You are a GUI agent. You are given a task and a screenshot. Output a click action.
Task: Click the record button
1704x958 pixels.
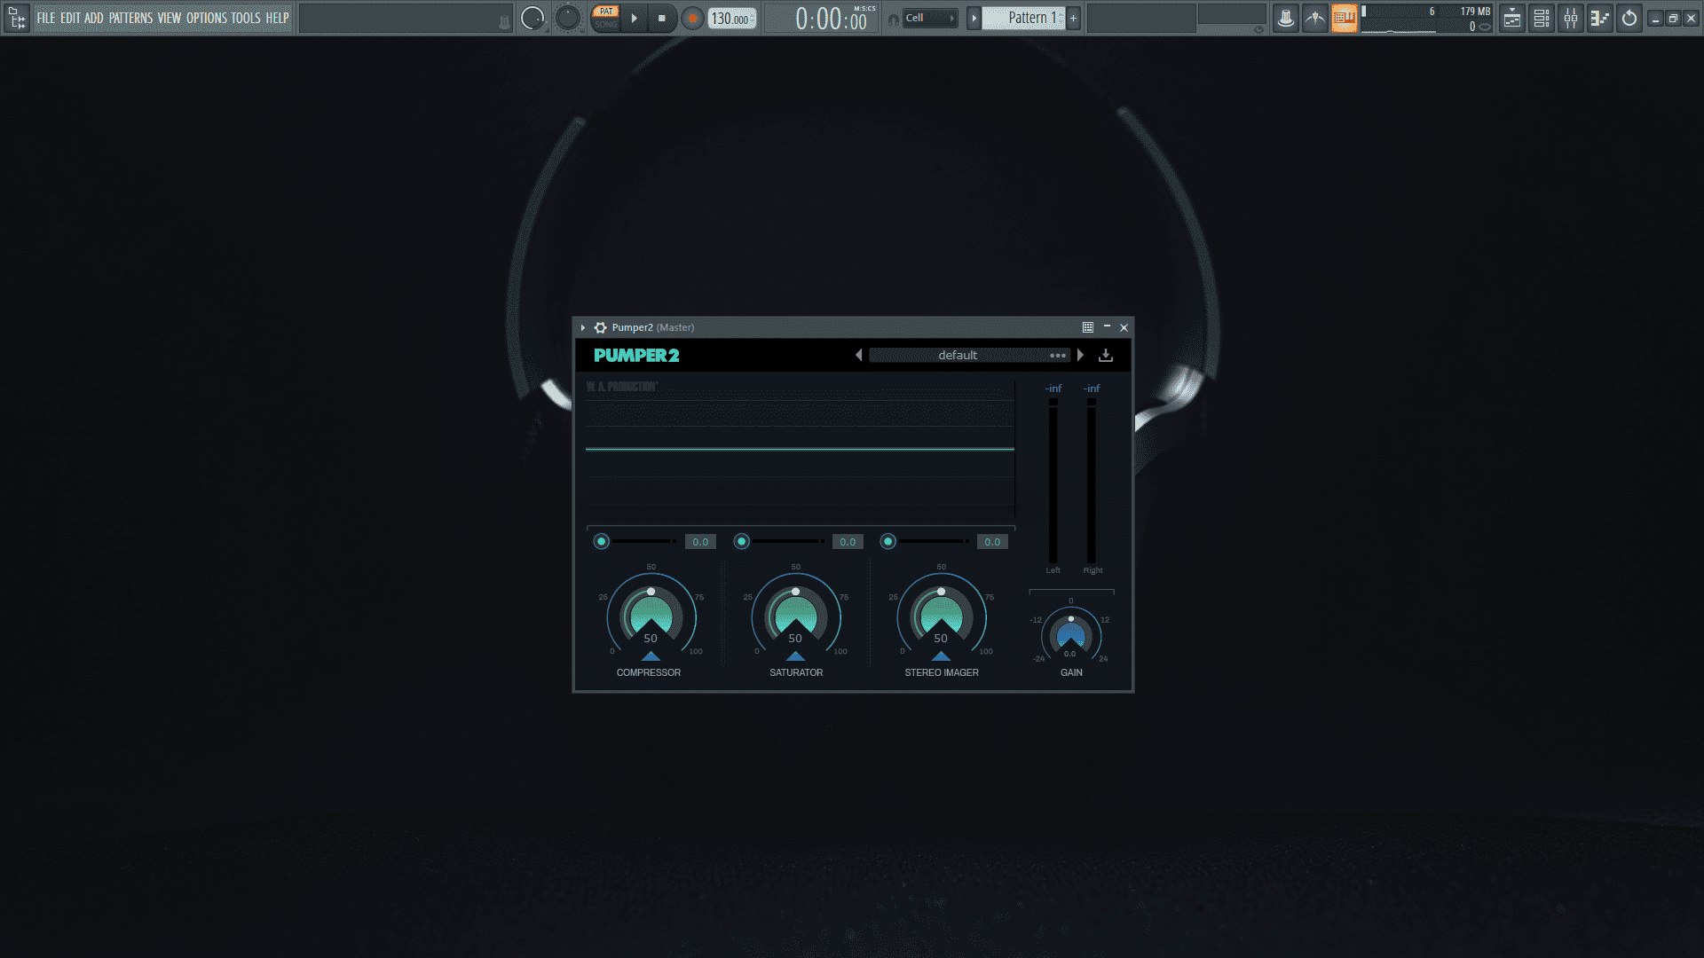693,18
